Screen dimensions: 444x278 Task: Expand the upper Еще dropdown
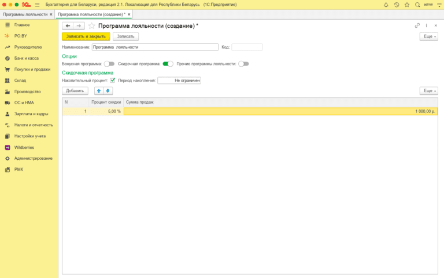(428, 36)
